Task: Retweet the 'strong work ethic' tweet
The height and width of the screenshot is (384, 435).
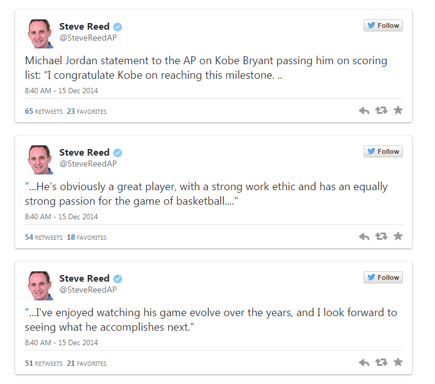Action: point(381,237)
